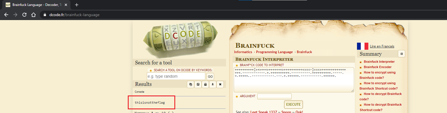This screenshot has width=447, height=113.
Task: Click the save results icon
Action: (198, 84)
